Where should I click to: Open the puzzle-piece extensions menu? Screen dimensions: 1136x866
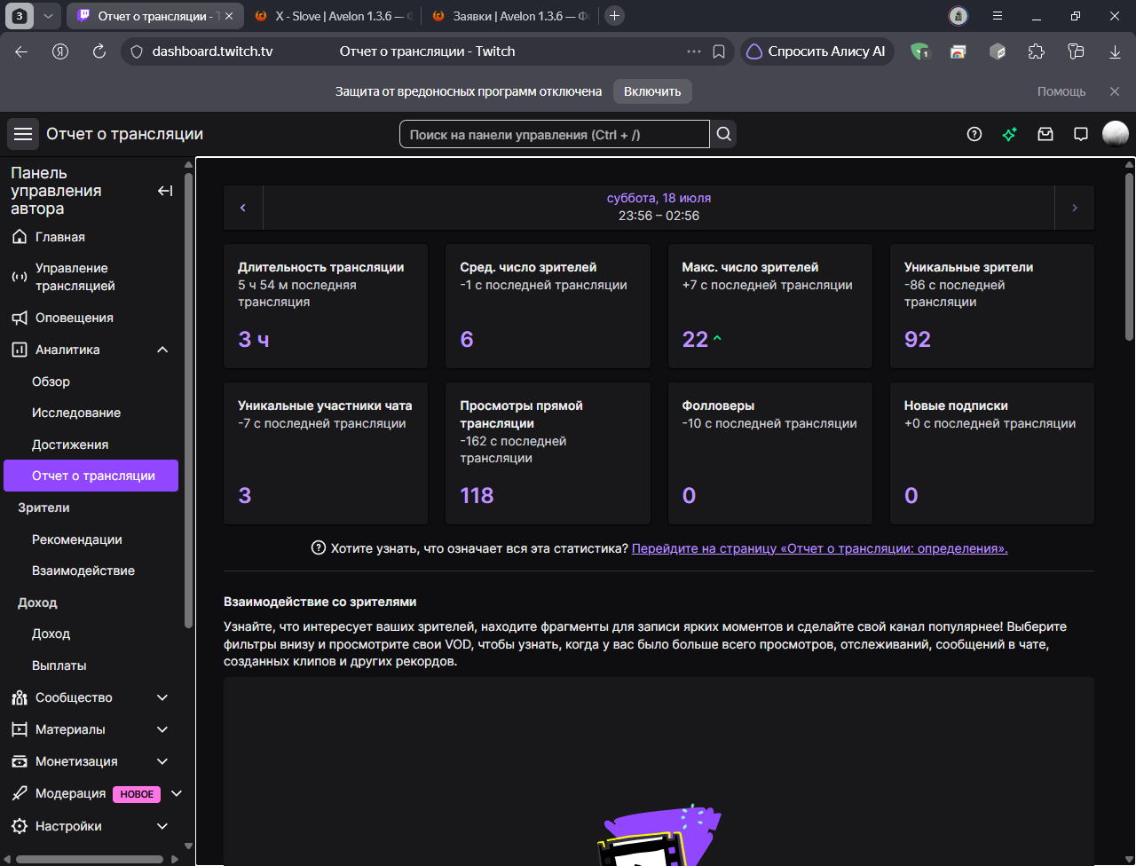(x=1037, y=51)
